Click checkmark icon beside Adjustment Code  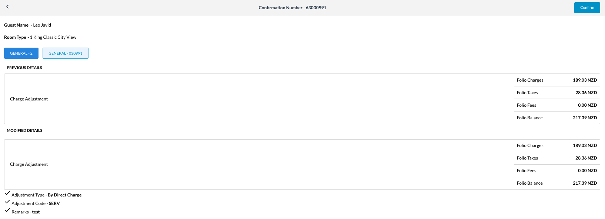(7, 202)
